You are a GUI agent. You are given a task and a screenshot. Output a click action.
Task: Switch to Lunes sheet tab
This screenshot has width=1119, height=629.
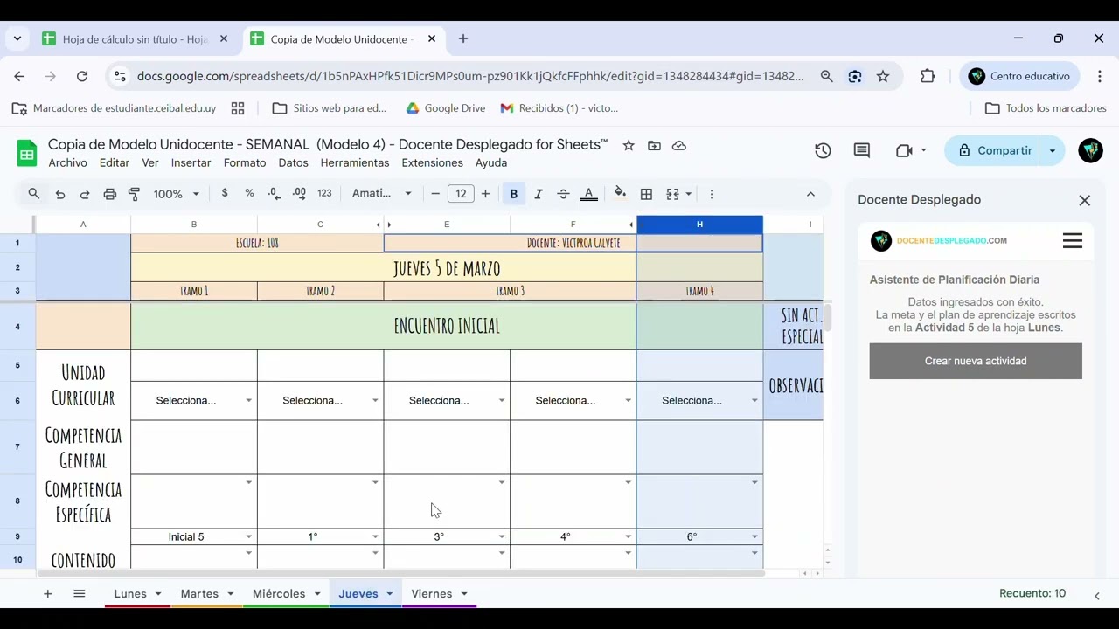point(130,594)
